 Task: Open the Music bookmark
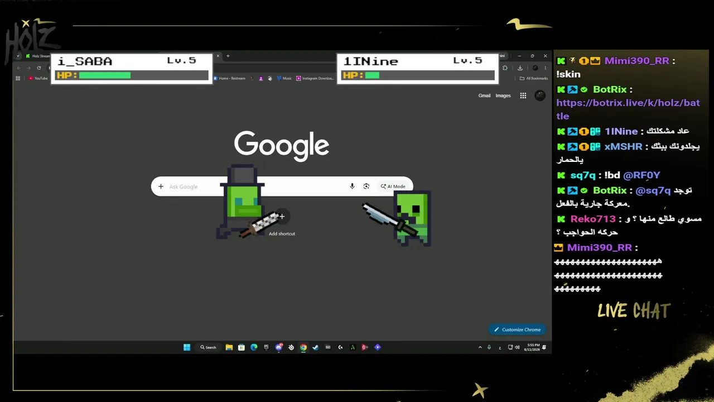[284, 78]
